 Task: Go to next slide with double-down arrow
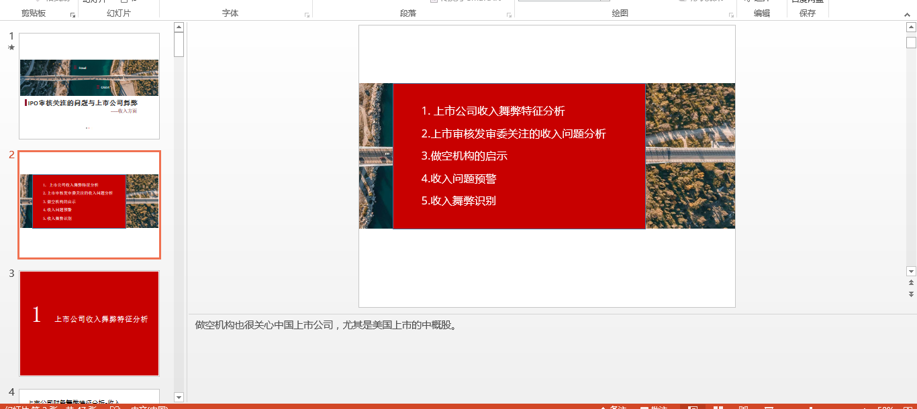tap(911, 294)
